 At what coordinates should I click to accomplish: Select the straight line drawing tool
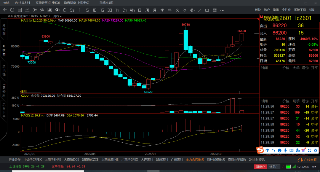[x=199, y=10]
